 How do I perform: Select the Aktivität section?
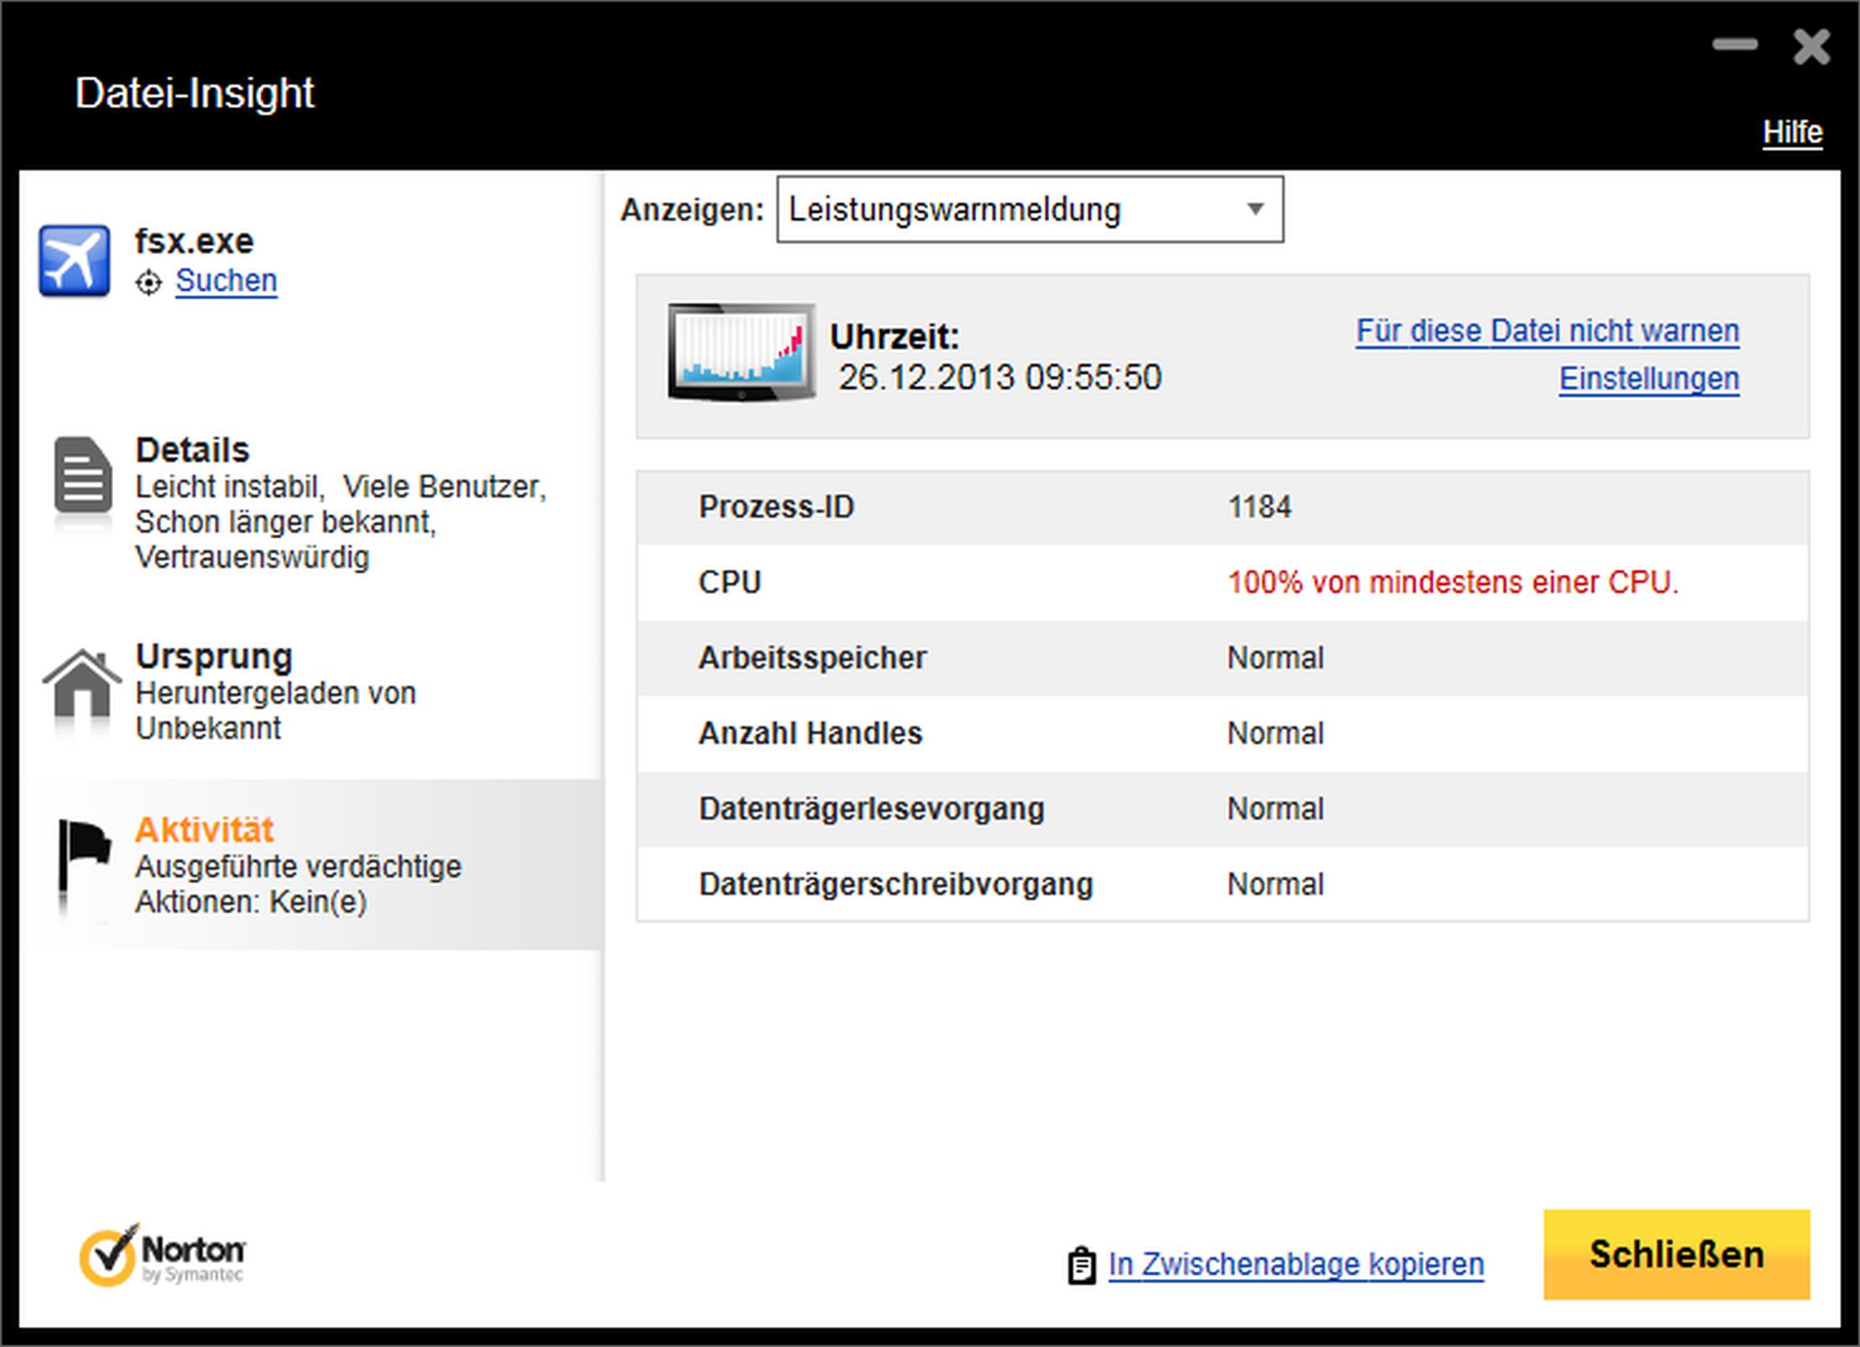click(204, 830)
